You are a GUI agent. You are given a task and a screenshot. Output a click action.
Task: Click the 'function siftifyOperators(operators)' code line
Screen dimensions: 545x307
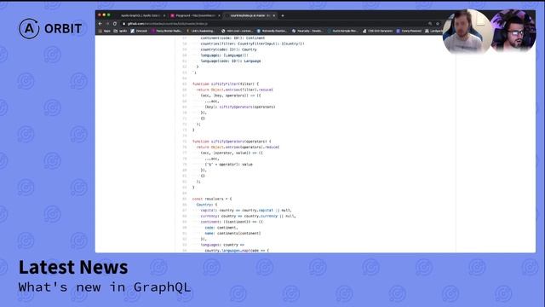(232, 142)
